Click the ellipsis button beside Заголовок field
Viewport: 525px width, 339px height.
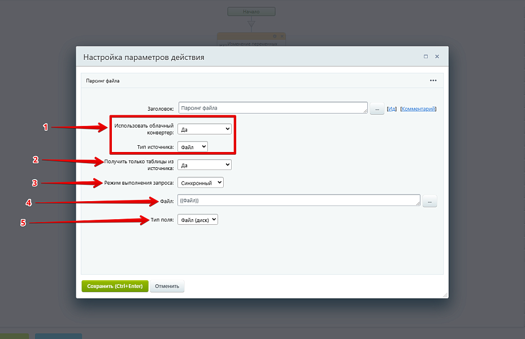[x=377, y=108]
